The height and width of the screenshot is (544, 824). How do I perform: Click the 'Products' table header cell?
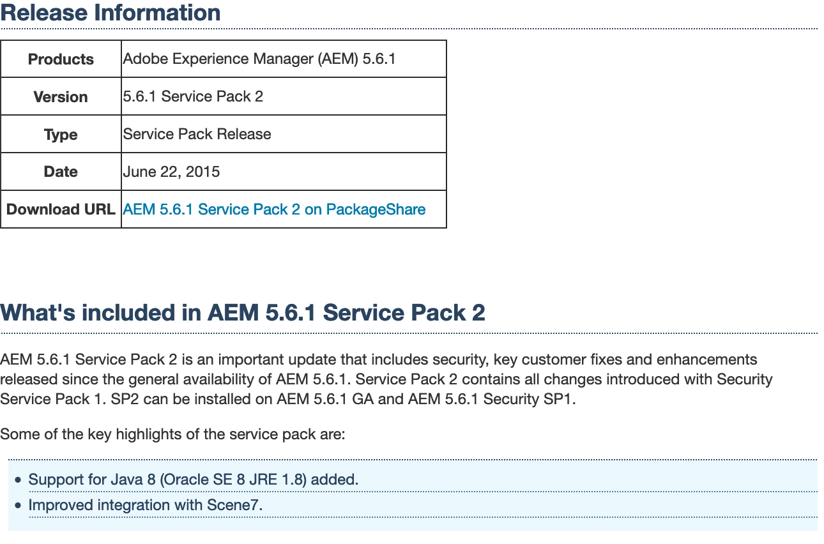click(x=61, y=59)
